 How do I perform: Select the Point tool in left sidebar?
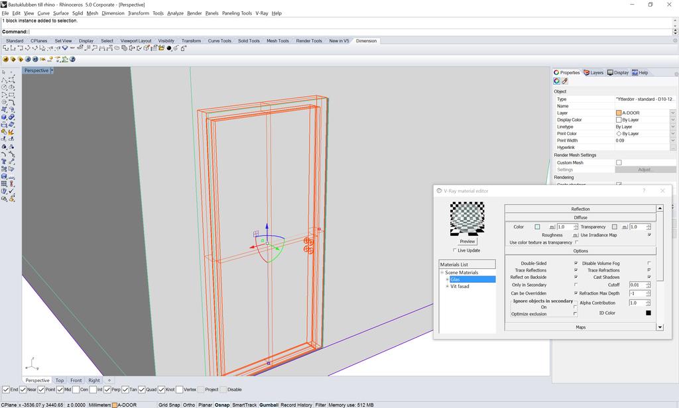tap(11, 72)
